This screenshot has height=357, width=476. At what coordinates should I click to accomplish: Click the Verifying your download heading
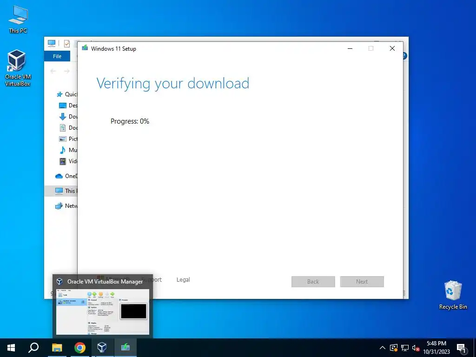coord(173,84)
